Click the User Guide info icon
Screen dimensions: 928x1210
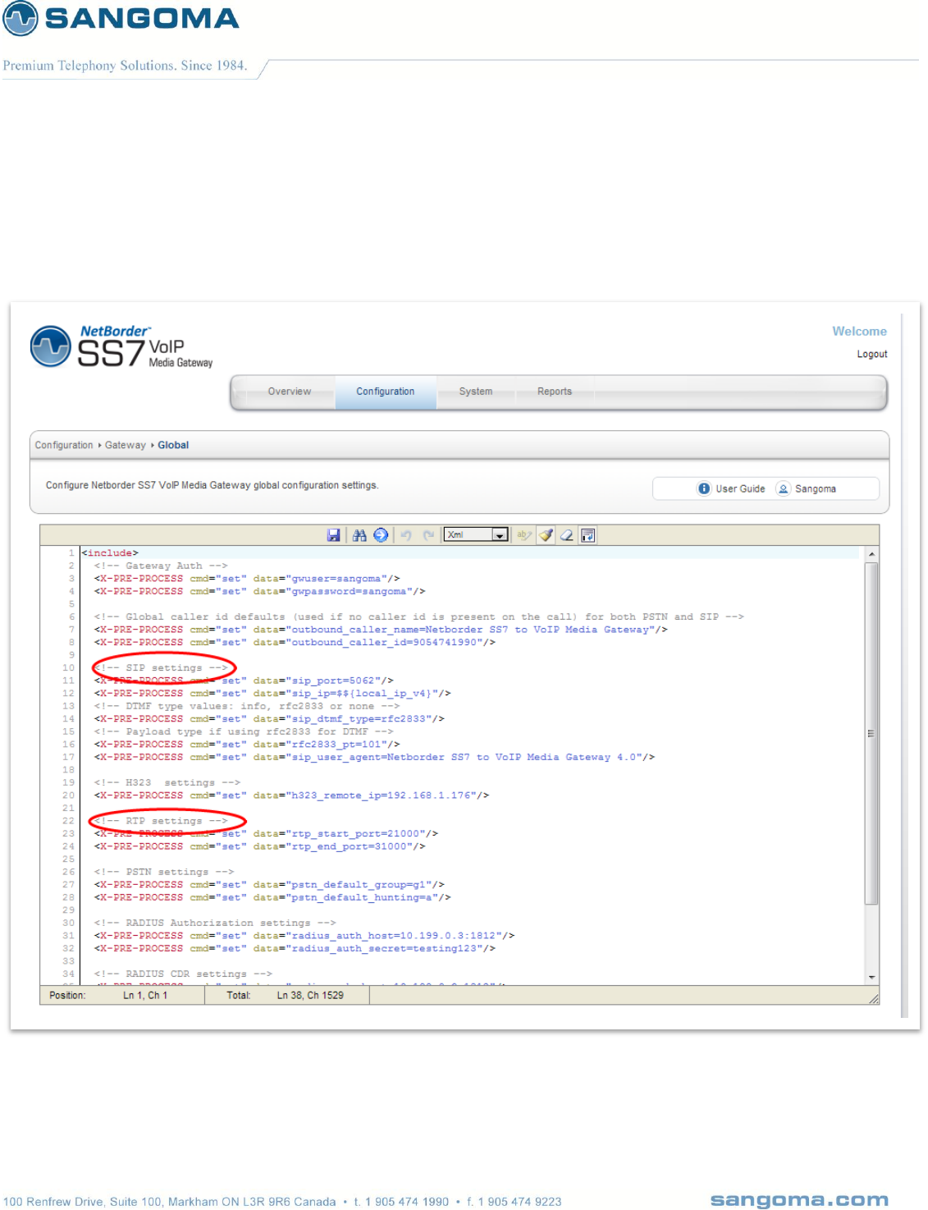(704, 488)
